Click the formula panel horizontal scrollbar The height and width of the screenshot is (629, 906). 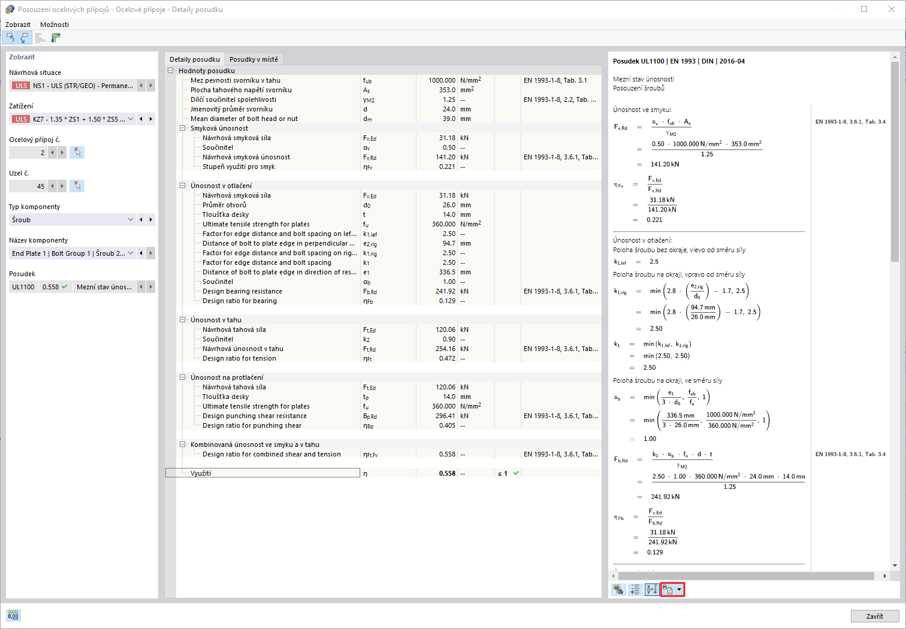[746, 576]
